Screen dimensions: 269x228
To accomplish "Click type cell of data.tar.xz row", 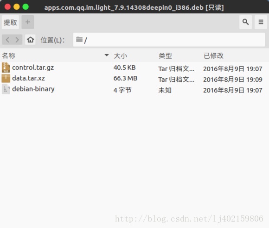I will (x=176, y=80).
